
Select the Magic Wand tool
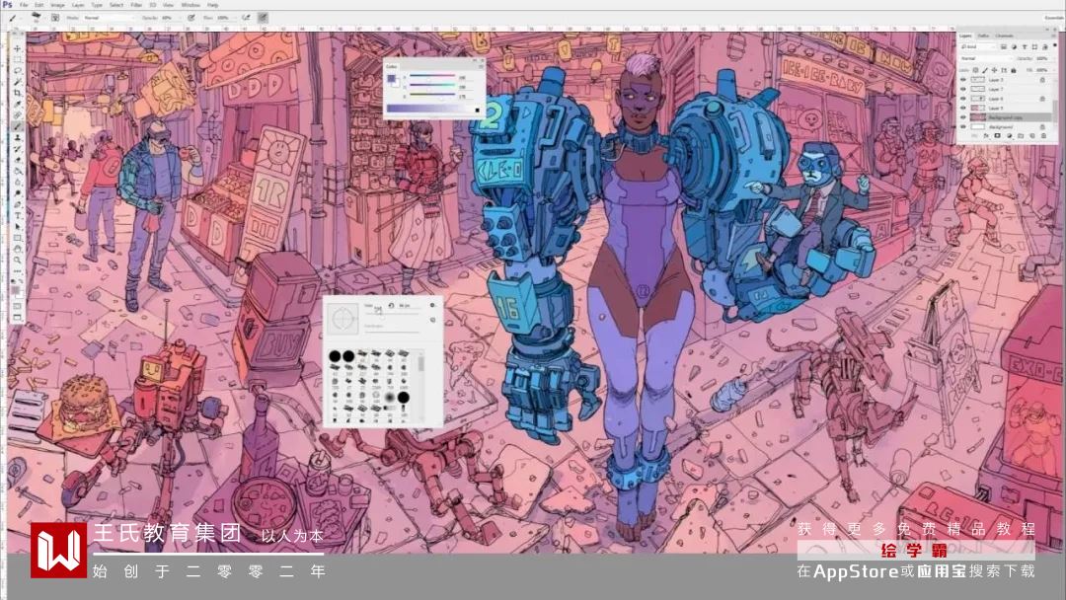17,82
